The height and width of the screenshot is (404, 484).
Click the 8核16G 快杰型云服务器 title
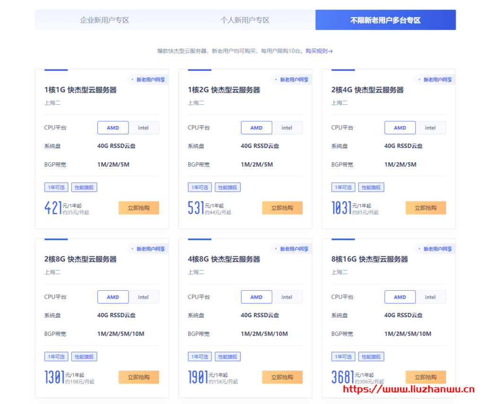370,259
